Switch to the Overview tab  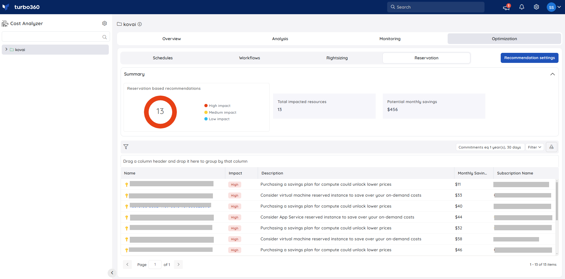click(x=172, y=39)
